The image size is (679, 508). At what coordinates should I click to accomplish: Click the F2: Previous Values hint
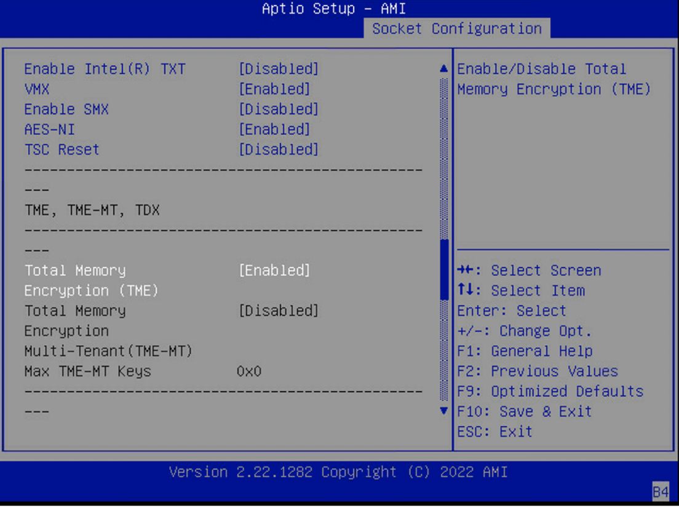click(x=537, y=371)
